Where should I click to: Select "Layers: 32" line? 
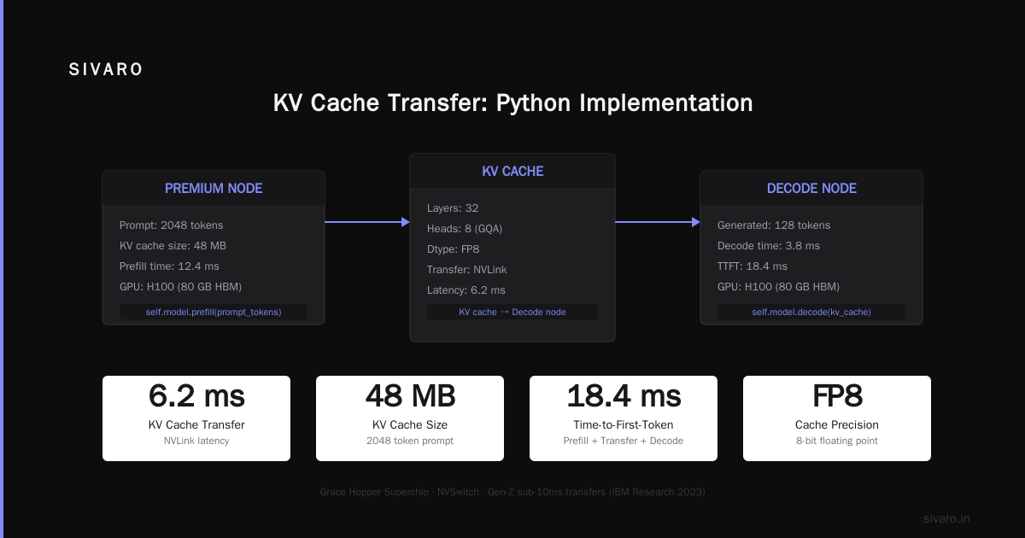pos(453,208)
